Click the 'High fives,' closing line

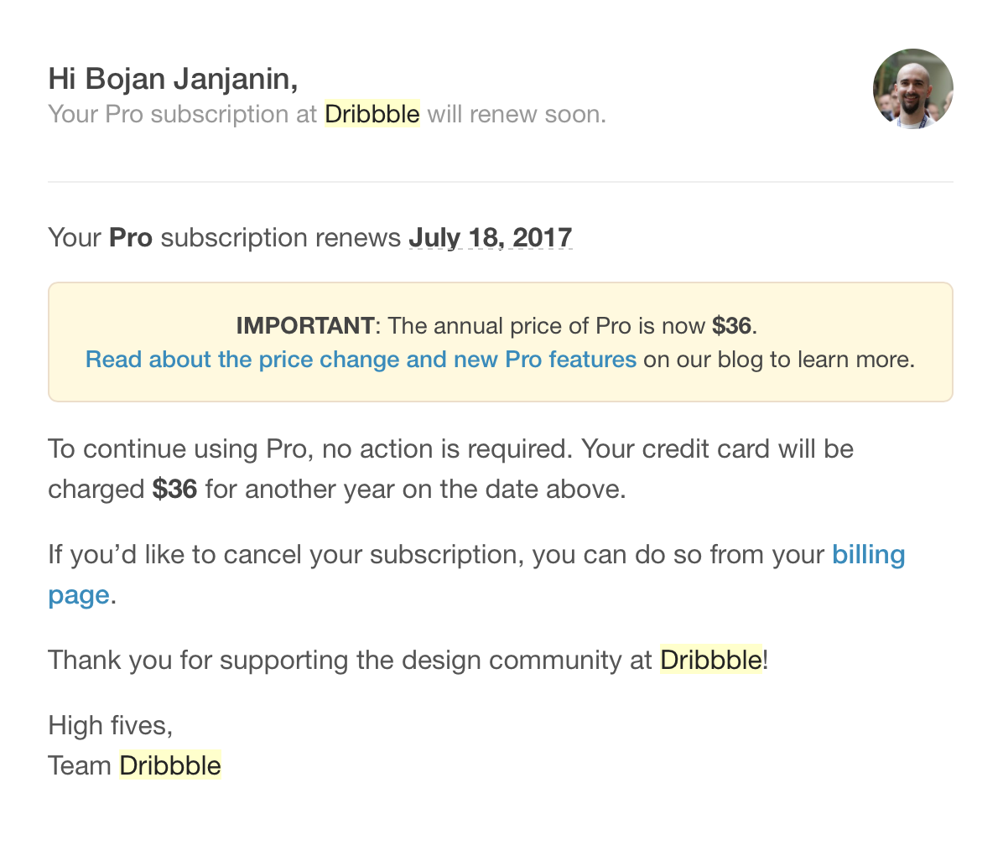(x=111, y=726)
